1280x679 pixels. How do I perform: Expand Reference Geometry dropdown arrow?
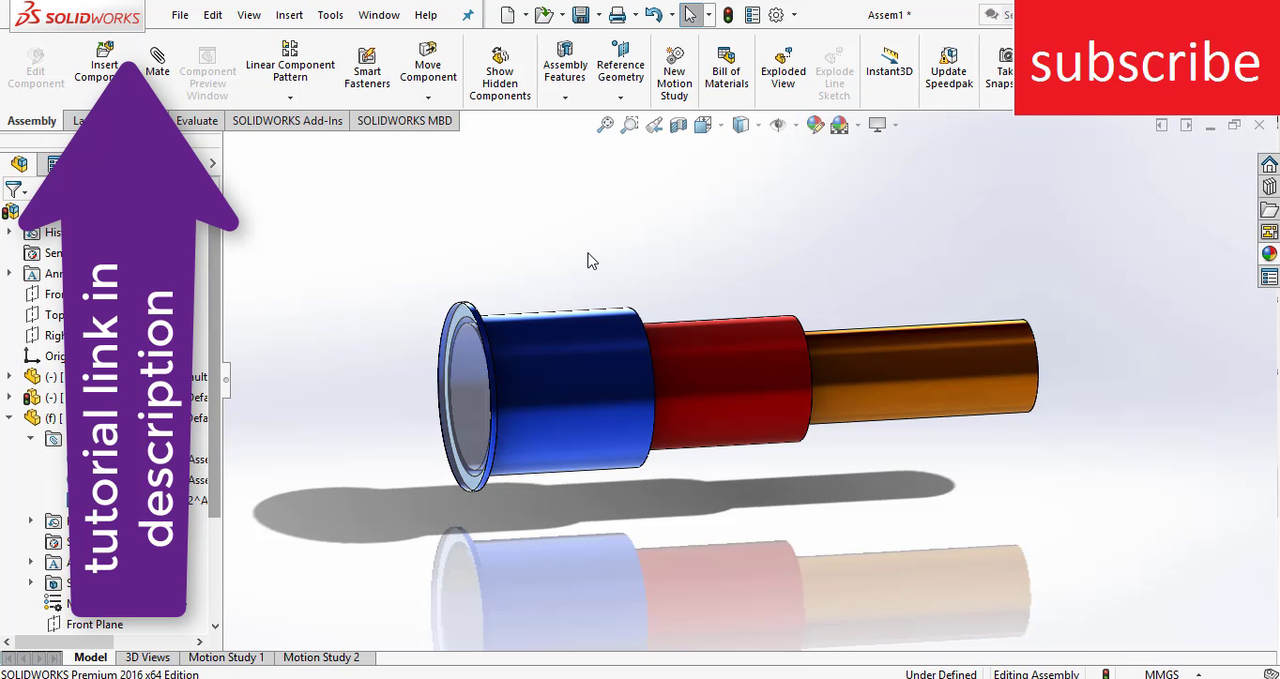click(620, 98)
